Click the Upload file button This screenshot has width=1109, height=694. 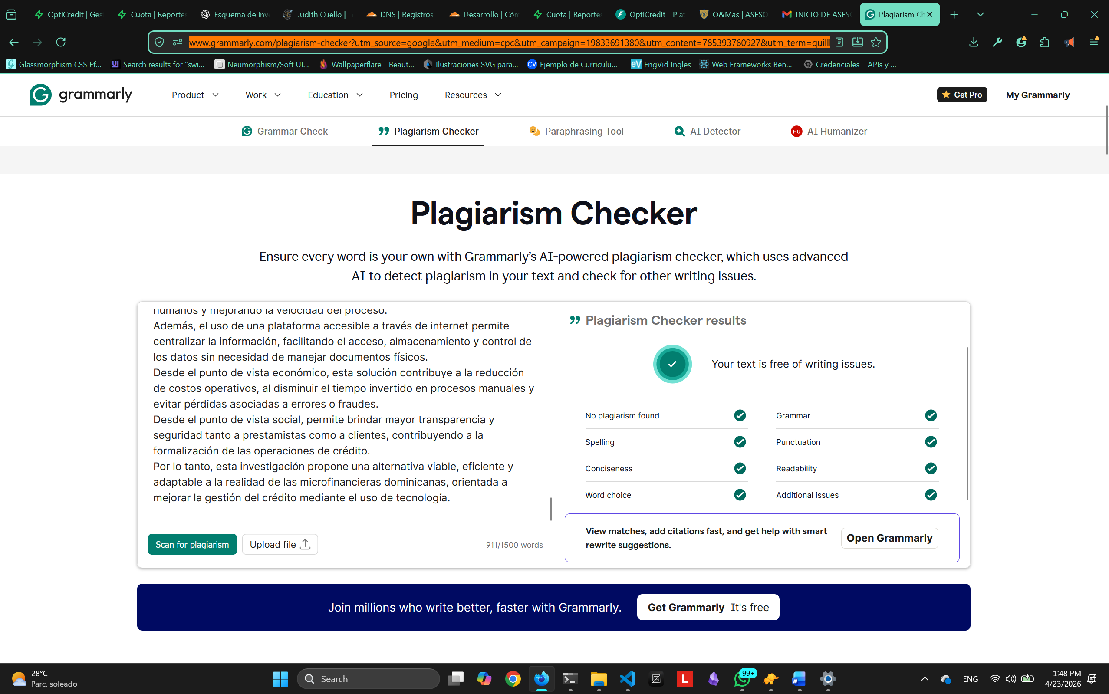pos(280,544)
